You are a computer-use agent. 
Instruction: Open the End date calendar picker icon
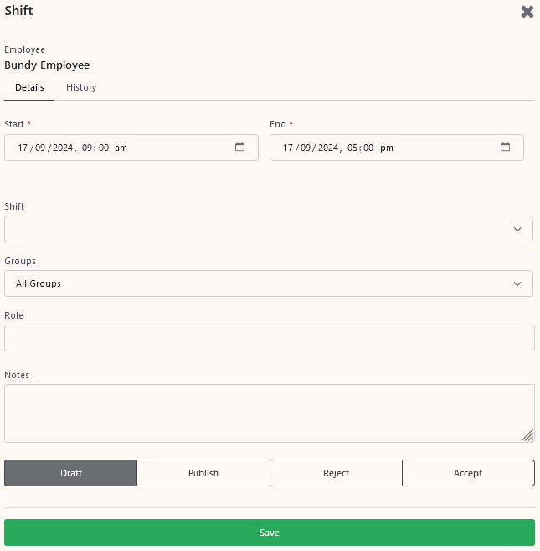tap(505, 147)
